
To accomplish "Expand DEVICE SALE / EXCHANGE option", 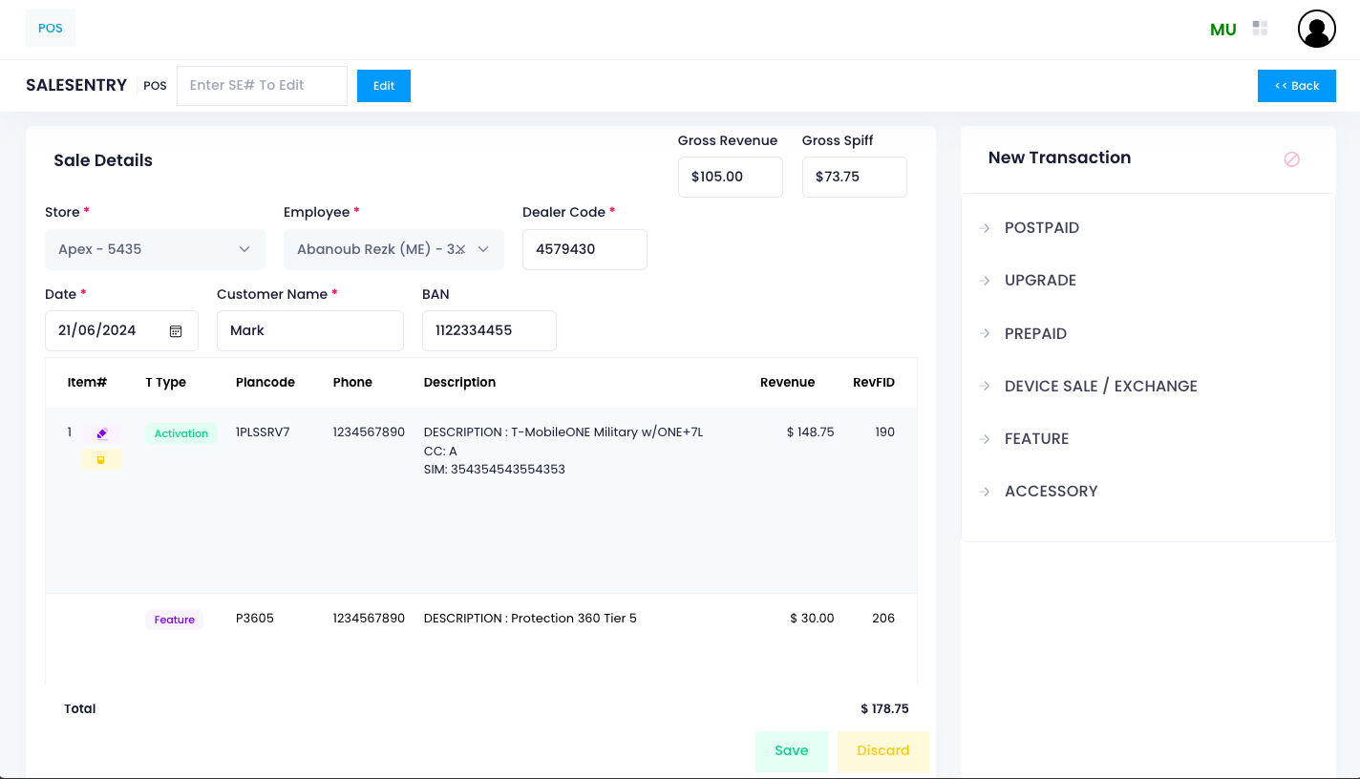I will pos(1100,386).
